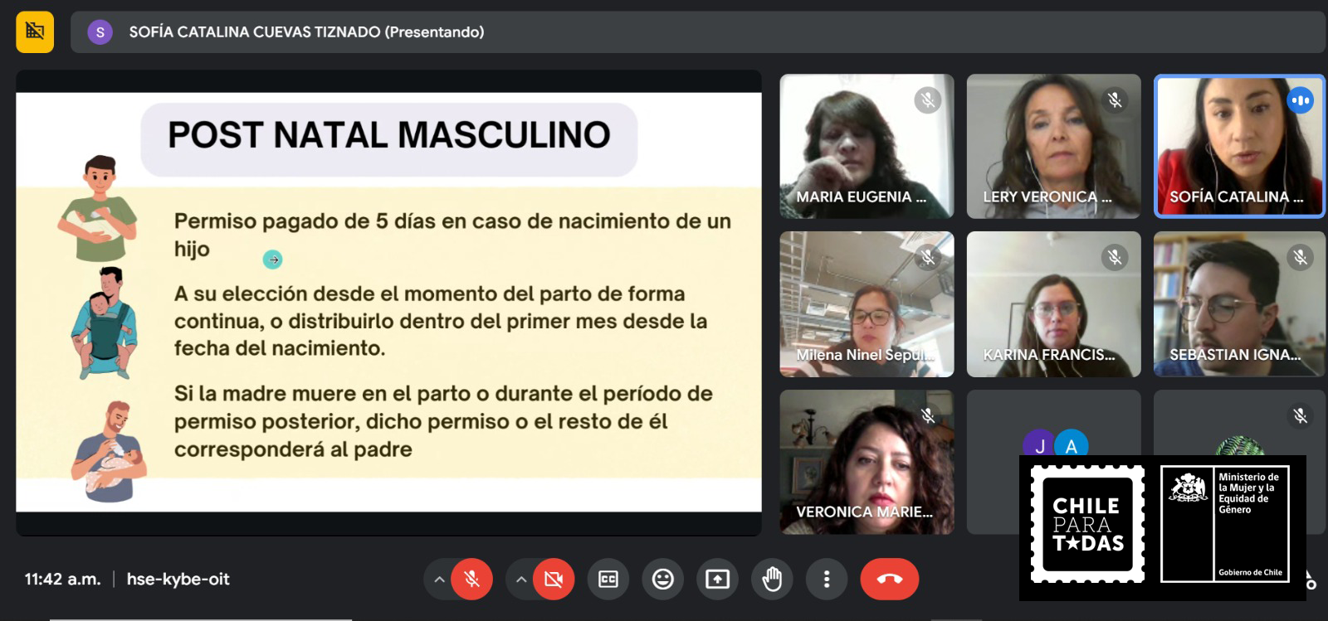This screenshot has width=1328, height=621.
Task: Click the 11:42 a.m. clock text
Action: [62, 580]
